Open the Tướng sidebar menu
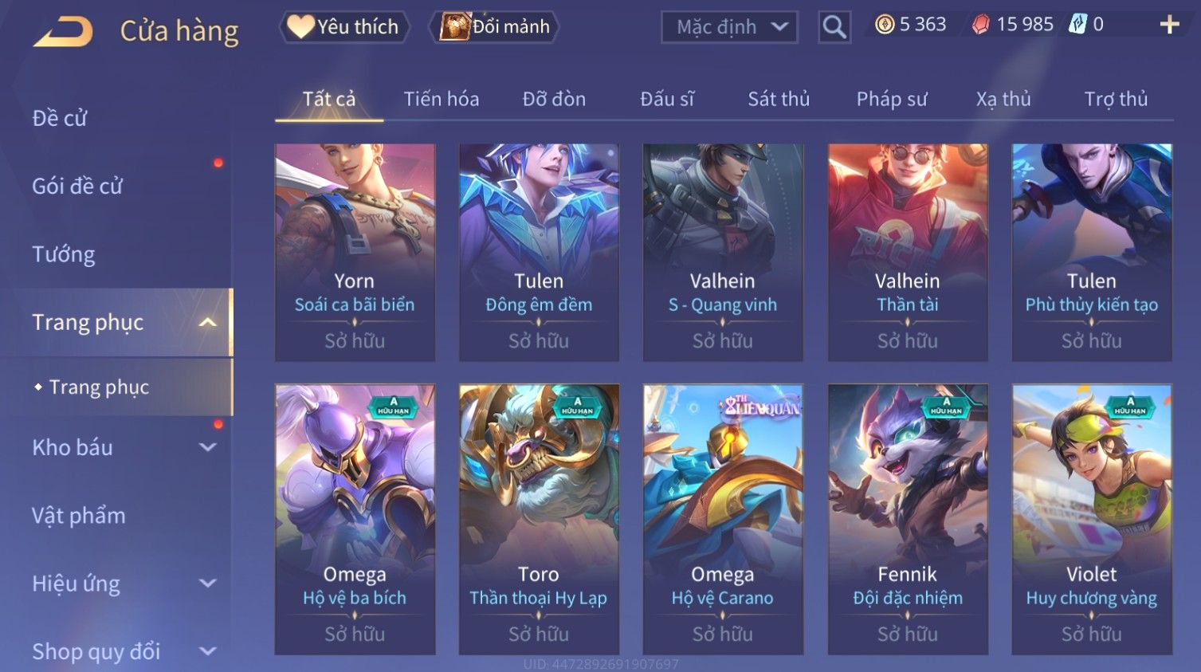The width and height of the screenshot is (1201, 672). (x=64, y=254)
